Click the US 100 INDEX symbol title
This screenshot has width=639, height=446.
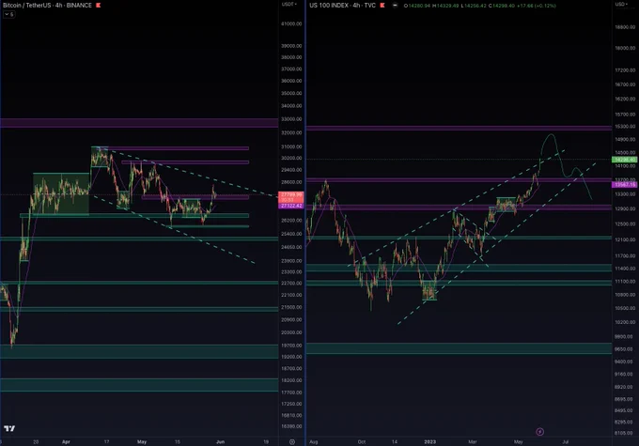[x=342, y=6]
